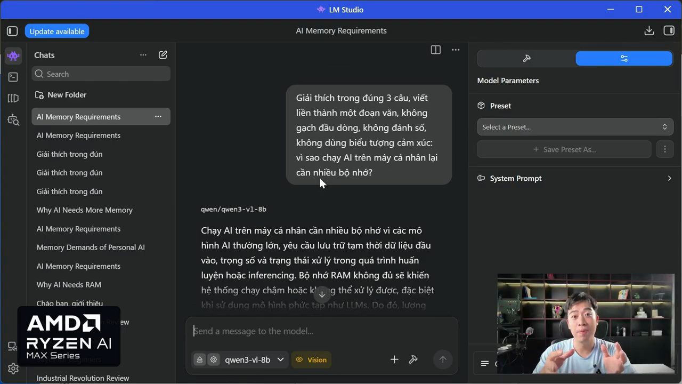The image size is (682, 384).
Task: Switch to the model parameters sliders tab
Action: click(x=624, y=59)
